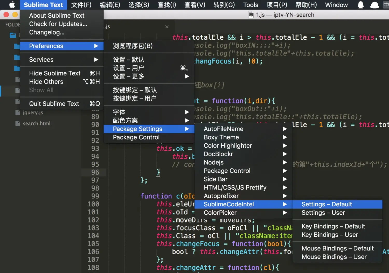Open the Apple menu icon
This screenshot has width=389, height=273.
point(12,5)
